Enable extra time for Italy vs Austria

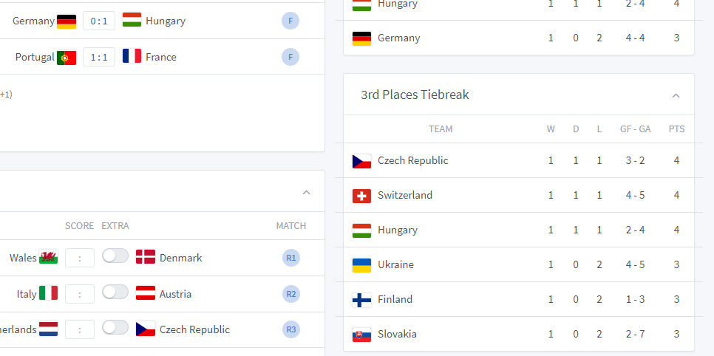click(x=115, y=292)
